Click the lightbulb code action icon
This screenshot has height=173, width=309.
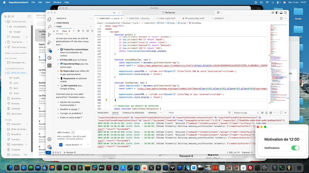point(106,100)
